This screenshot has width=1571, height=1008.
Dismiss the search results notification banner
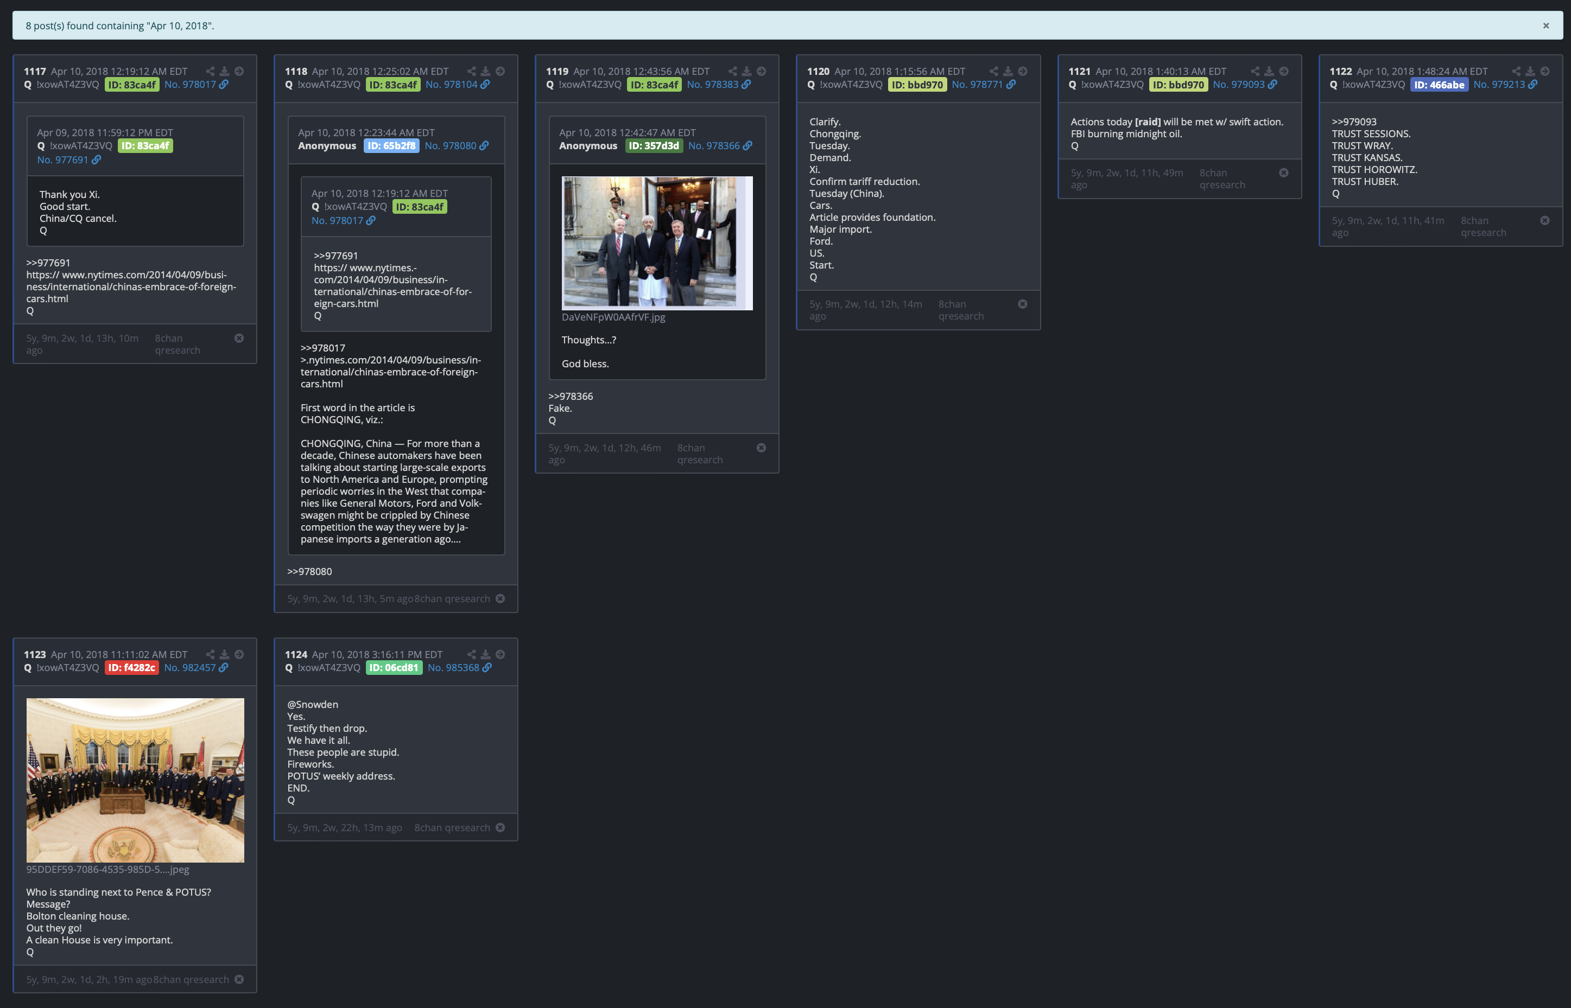1545,25
